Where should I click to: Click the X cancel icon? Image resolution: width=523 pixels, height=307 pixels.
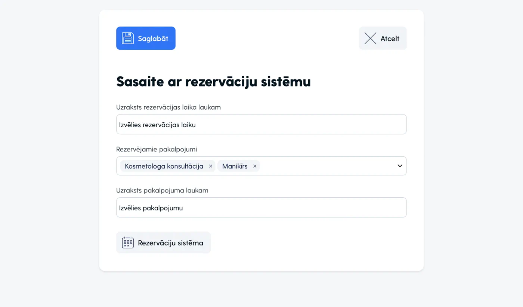pos(370,38)
